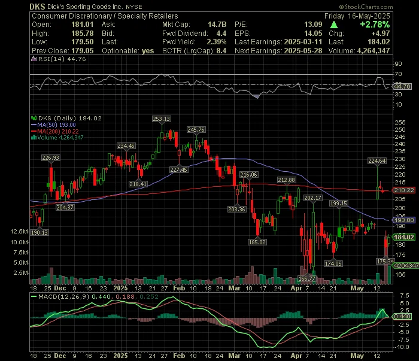Click the MACD(12,26,9) legend label

63,296
